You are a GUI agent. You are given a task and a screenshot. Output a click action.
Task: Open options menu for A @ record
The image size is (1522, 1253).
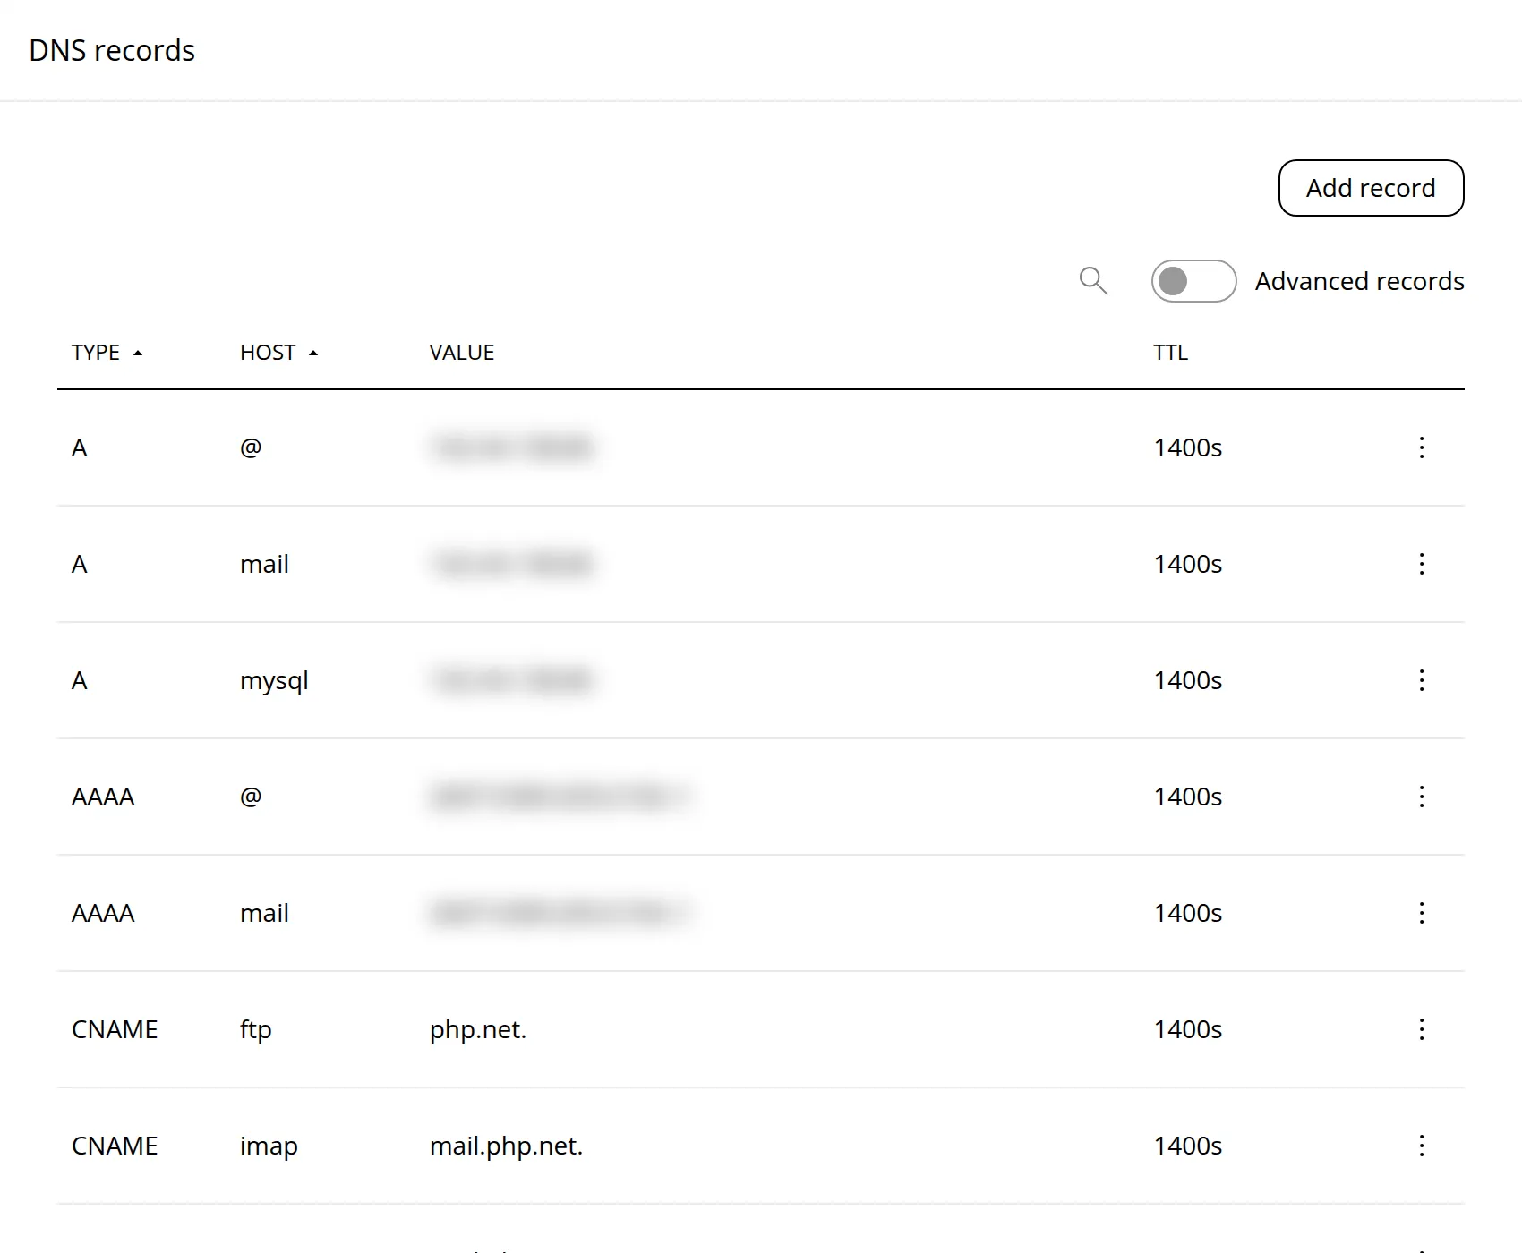point(1422,447)
